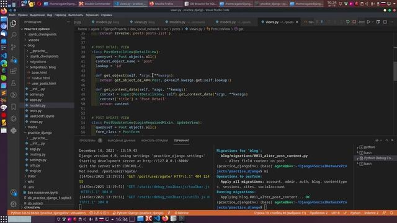Click the Python interpreter status bar item
Viewport: 397px width, 223px height.
point(48,213)
